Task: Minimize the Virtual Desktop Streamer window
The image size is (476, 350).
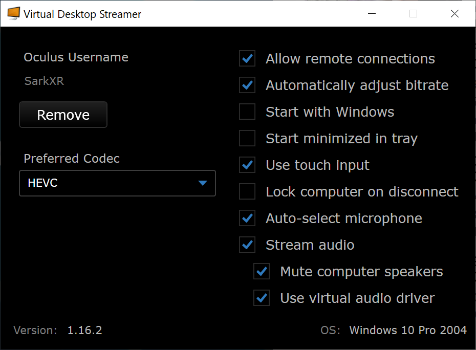Action: [372, 14]
